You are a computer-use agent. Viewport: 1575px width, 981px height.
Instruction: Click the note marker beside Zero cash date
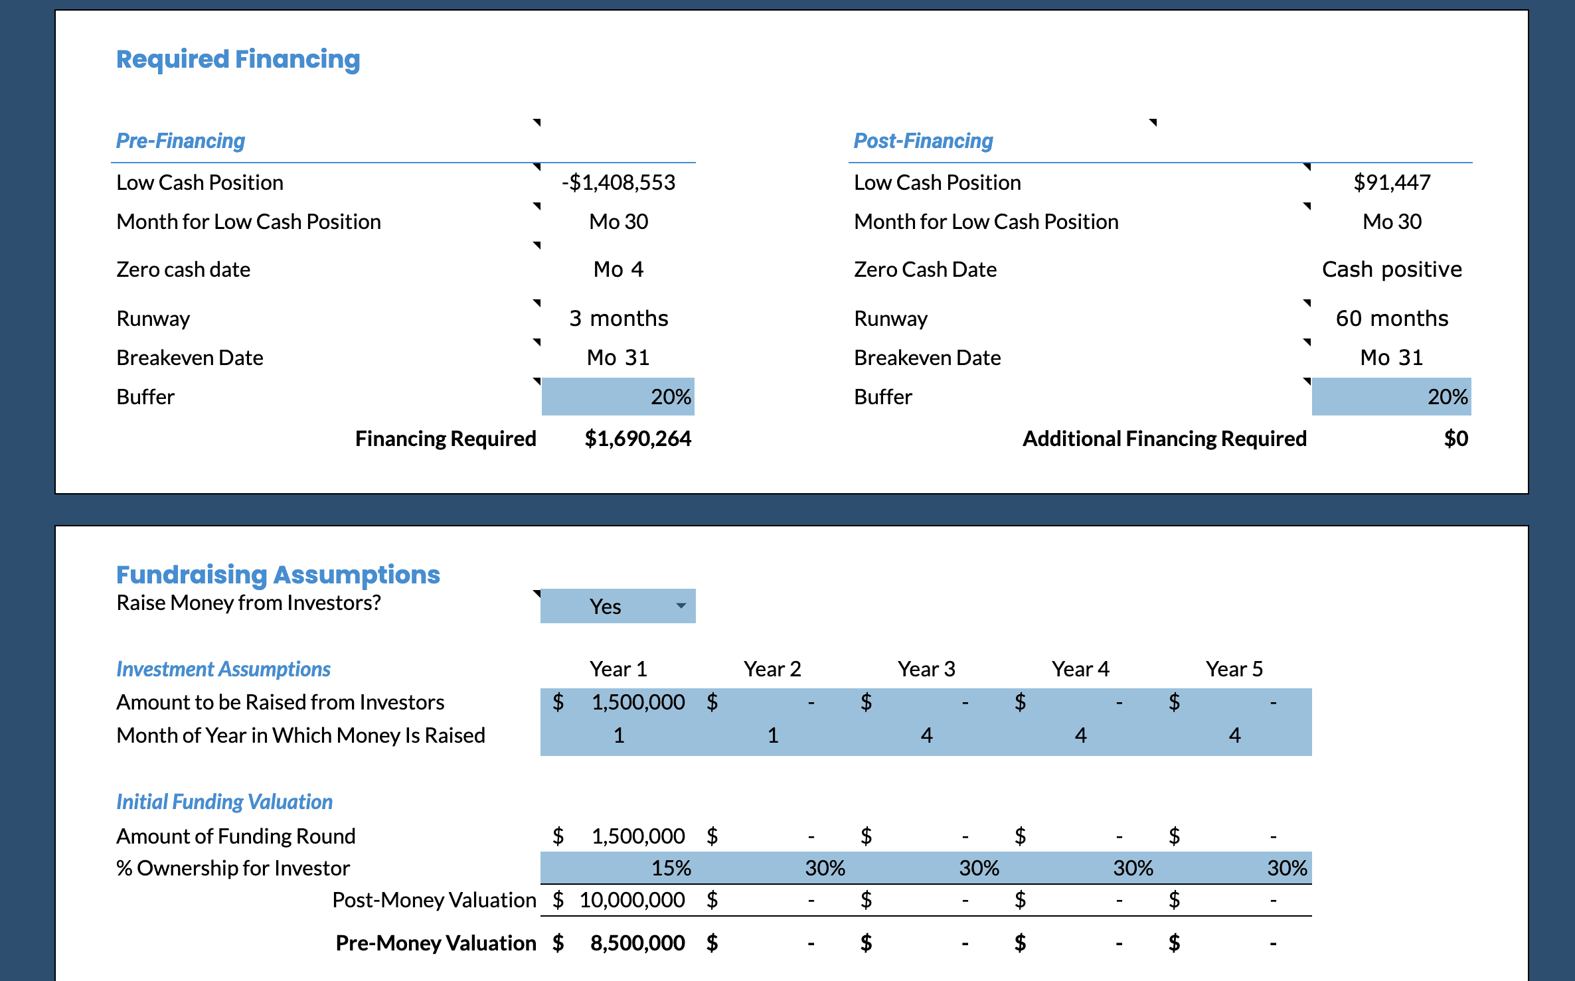tap(537, 245)
